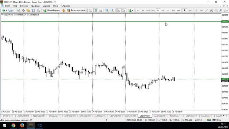Select the Fibonacci retracement tool
This screenshot has width=229, height=129.
point(216,10)
